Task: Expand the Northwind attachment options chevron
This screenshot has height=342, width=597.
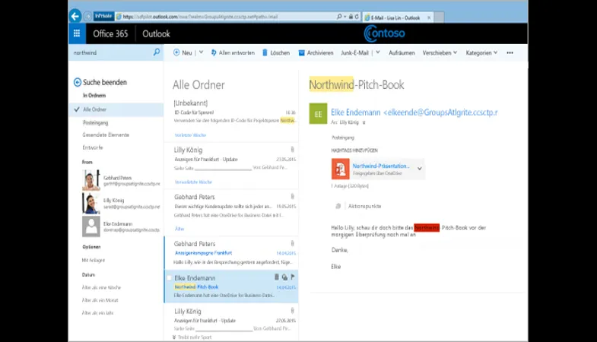Action: point(419,168)
